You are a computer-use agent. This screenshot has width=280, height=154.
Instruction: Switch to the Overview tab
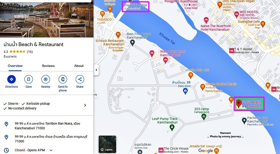[x=15, y=66]
